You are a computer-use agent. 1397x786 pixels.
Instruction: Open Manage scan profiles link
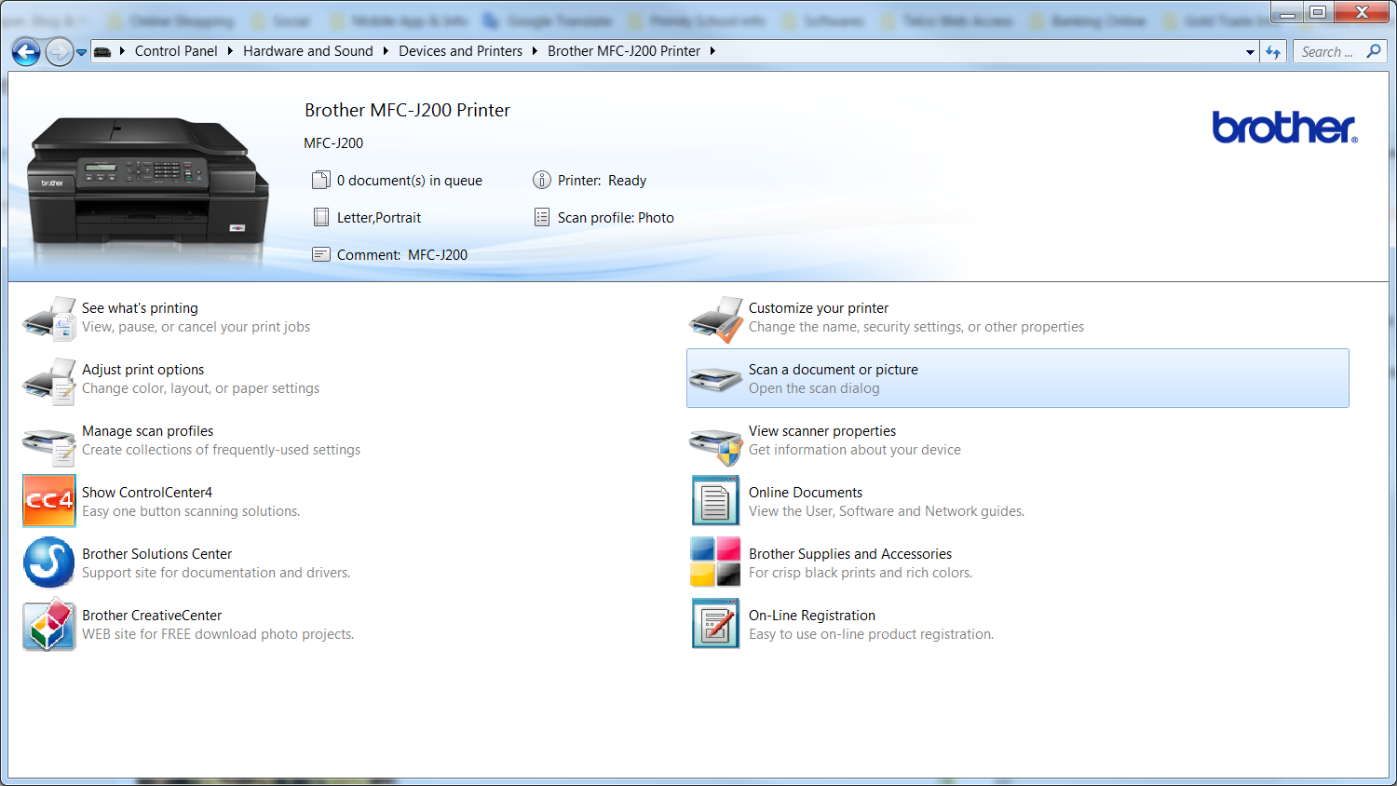(x=147, y=431)
